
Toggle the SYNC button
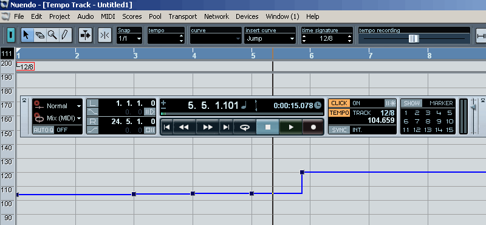click(339, 130)
